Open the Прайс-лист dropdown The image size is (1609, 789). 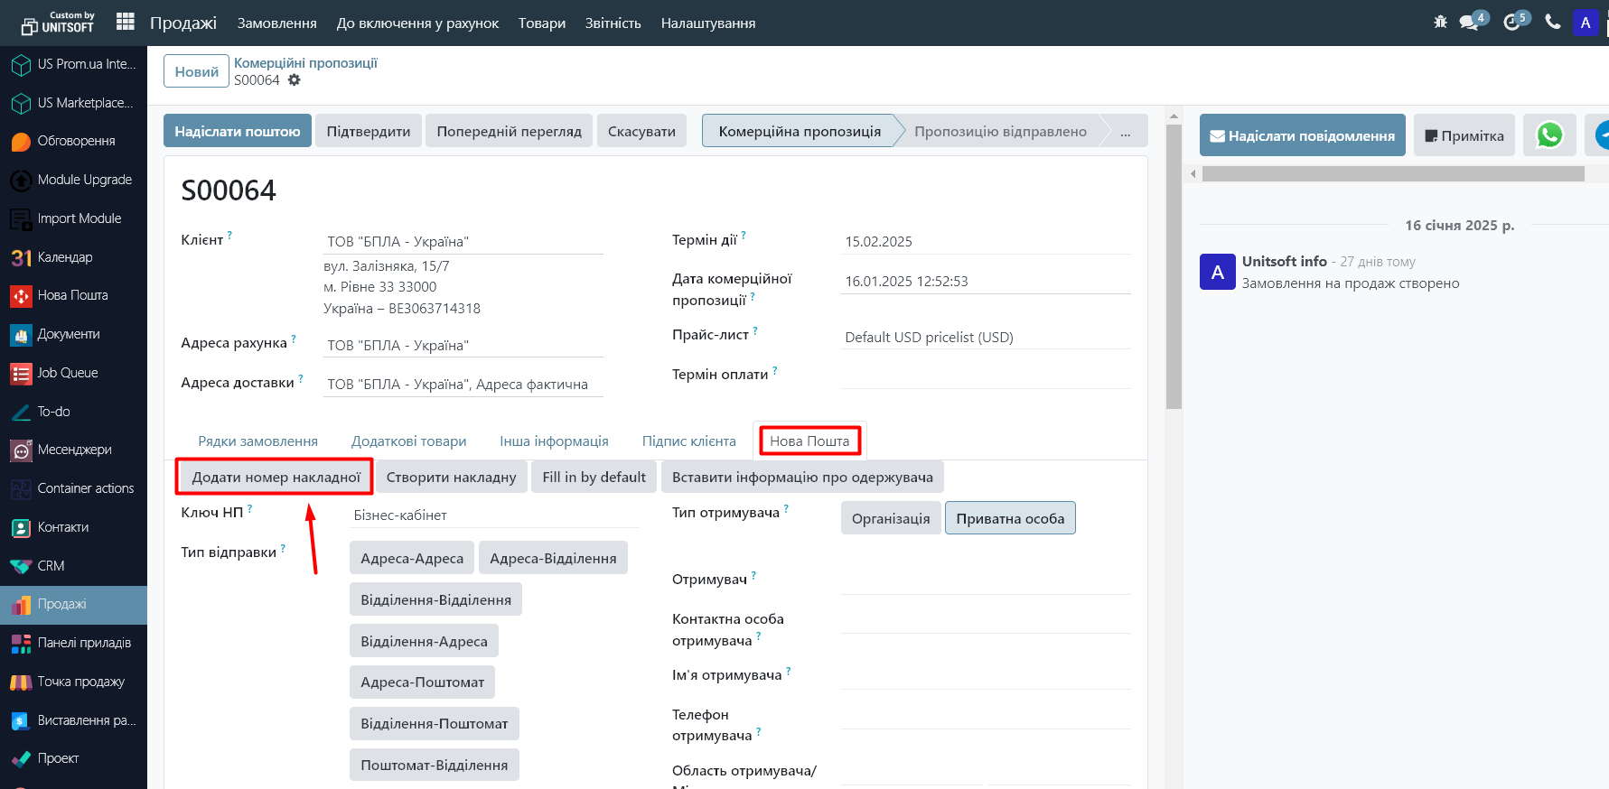click(986, 338)
